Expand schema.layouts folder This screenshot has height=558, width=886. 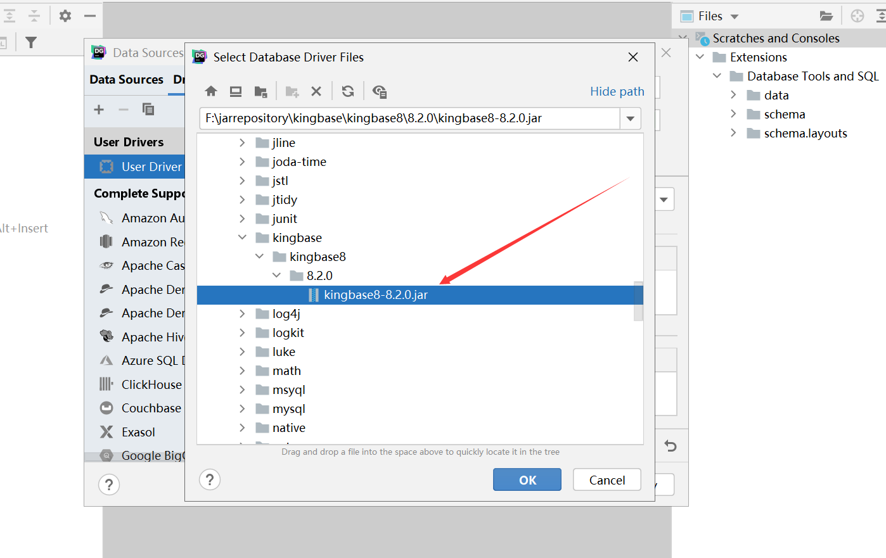[x=734, y=133]
